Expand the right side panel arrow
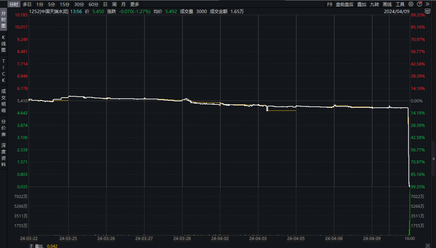This screenshot has height=248, width=436. [x=434, y=158]
